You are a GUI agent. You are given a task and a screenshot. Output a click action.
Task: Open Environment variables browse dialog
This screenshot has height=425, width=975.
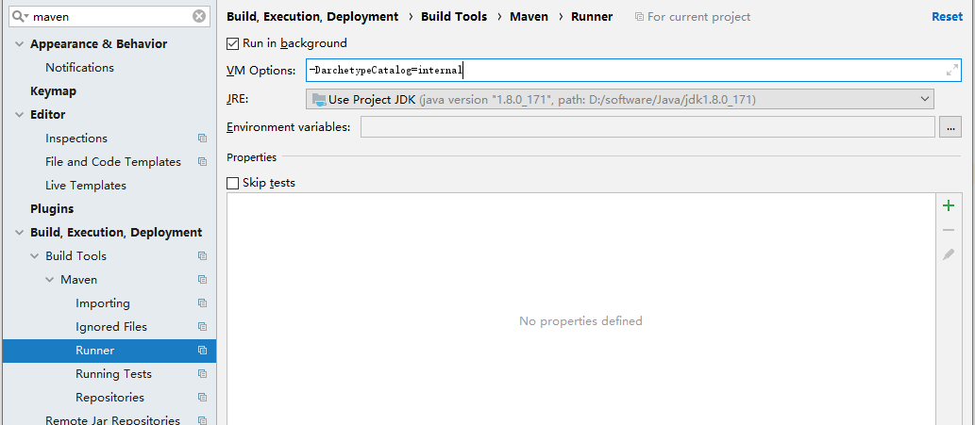(950, 127)
